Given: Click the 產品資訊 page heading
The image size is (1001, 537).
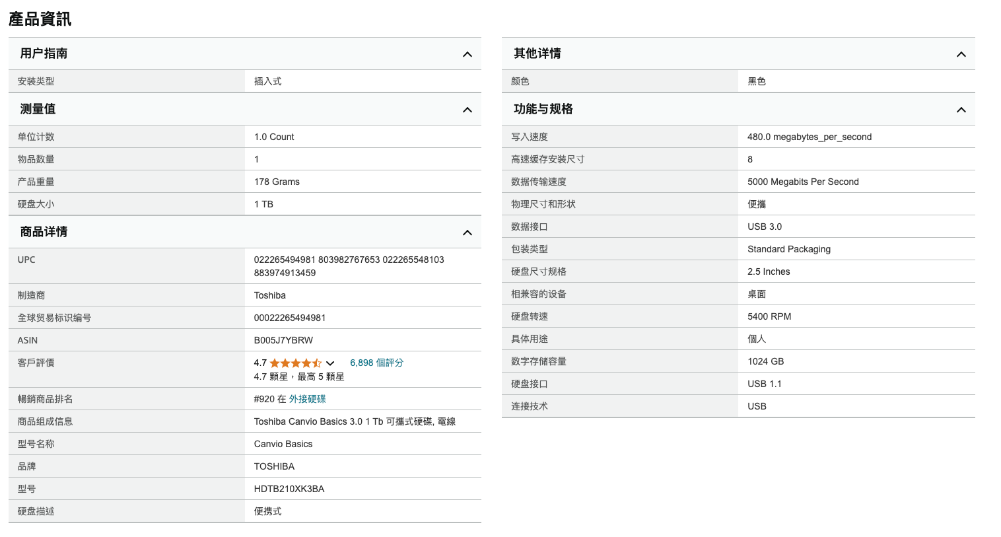Looking at the screenshot, I should (40, 19).
